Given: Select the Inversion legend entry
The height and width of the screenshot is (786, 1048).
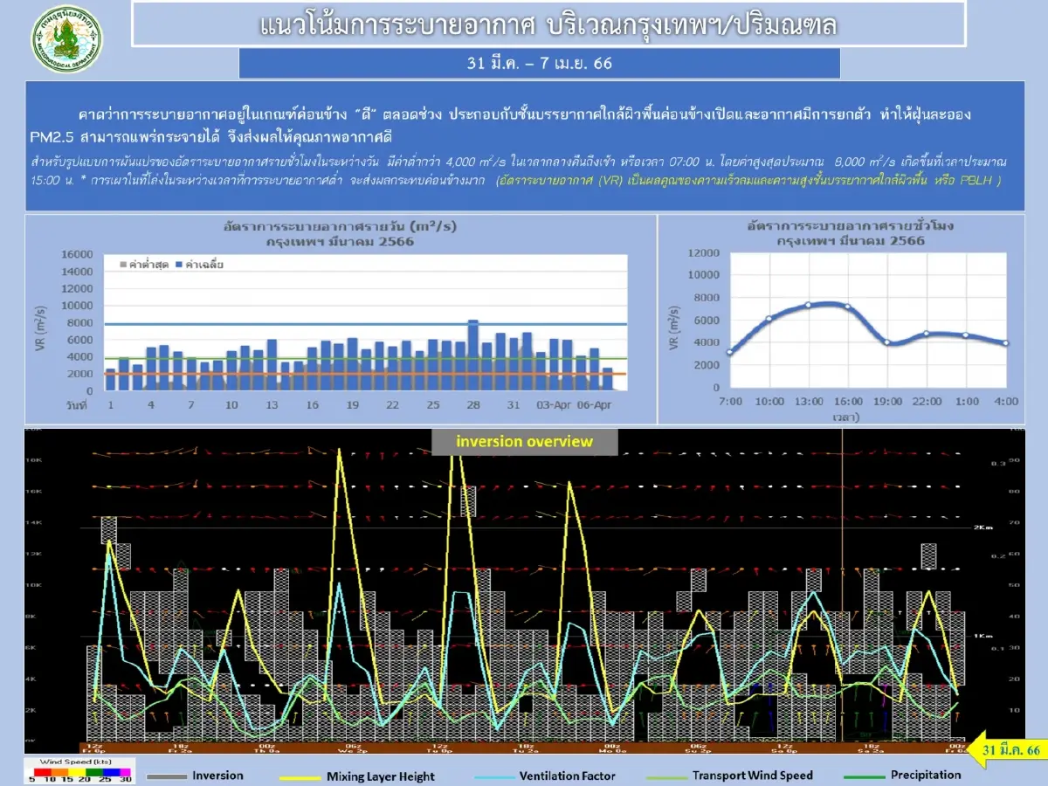Looking at the screenshot, I should (x=196, y=776).
